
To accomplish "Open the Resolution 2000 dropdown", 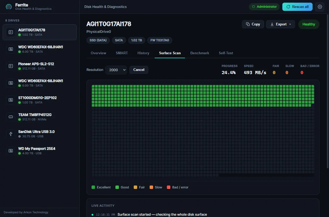I will (x=116, y=70).
